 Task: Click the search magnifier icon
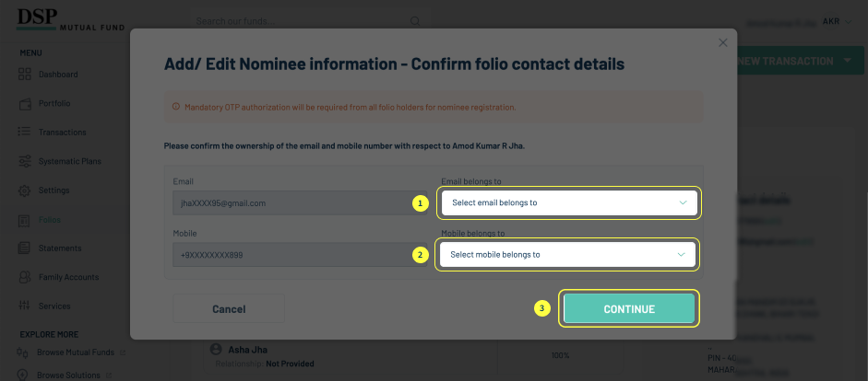click(x=415, y=21)
